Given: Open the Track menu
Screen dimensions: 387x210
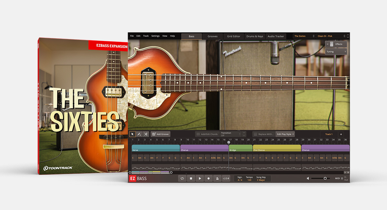Looking at the screenshot, I should click(x=146, y=36).
